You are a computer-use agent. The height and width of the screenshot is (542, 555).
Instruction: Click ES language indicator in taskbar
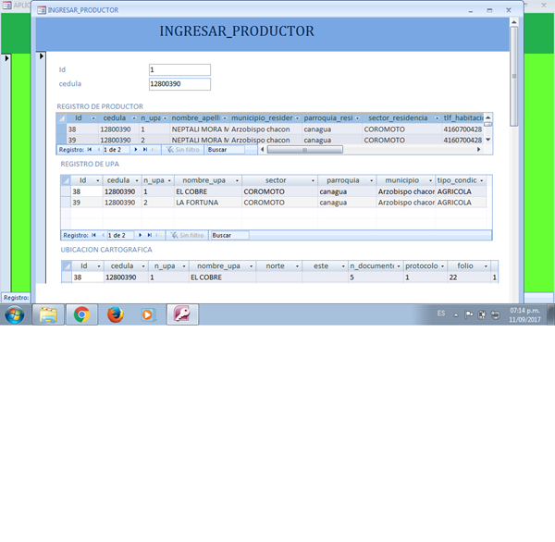coord(440,314)
